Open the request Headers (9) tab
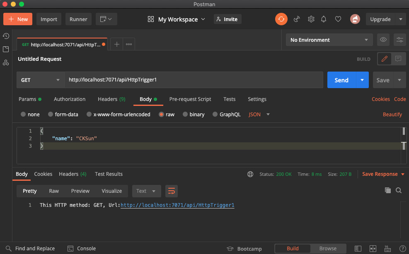This screenshot has height=254, width=409. pyautogui.click(x=111, y=99)
